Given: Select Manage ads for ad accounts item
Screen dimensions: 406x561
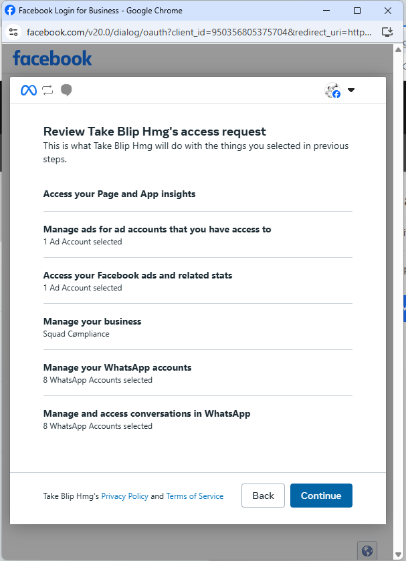Looking at the screenshot, I should point(157,229).
